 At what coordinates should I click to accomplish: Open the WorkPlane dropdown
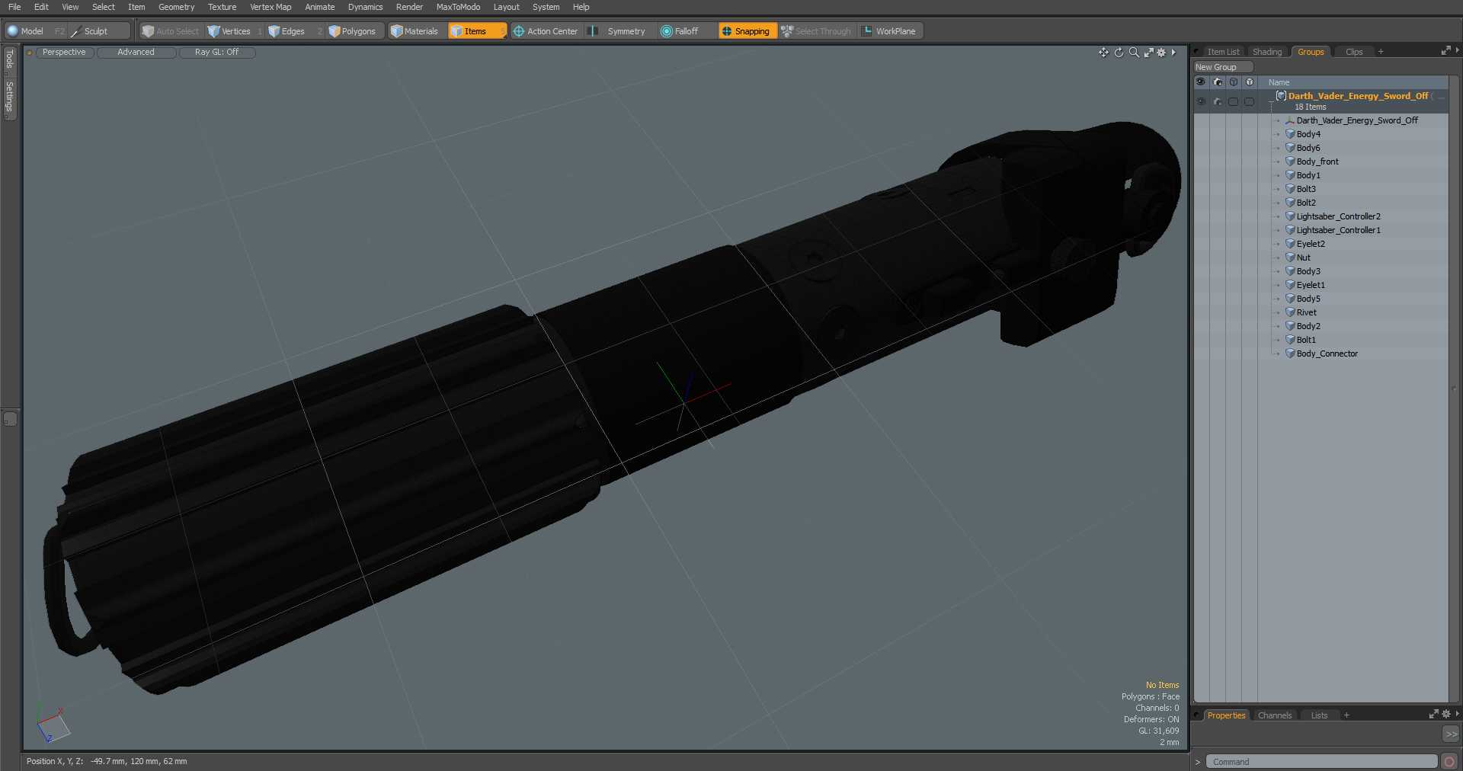(890, 31)
